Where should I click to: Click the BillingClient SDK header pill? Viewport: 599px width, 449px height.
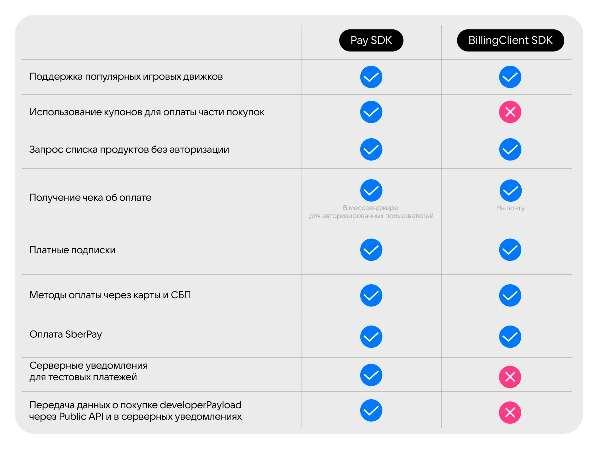pyautogui.click(x=510, y=41)
